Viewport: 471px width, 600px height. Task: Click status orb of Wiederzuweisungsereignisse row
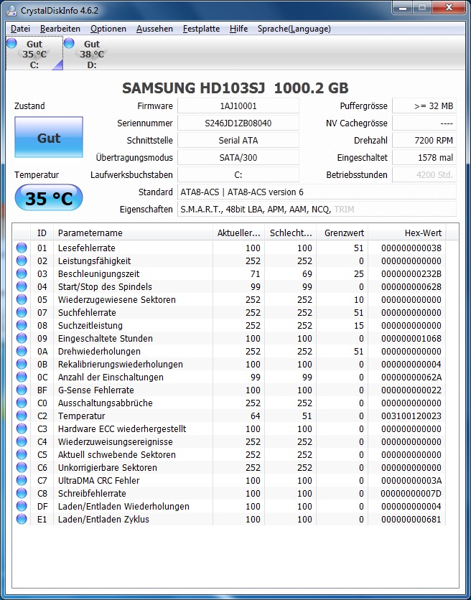(22, 441)
